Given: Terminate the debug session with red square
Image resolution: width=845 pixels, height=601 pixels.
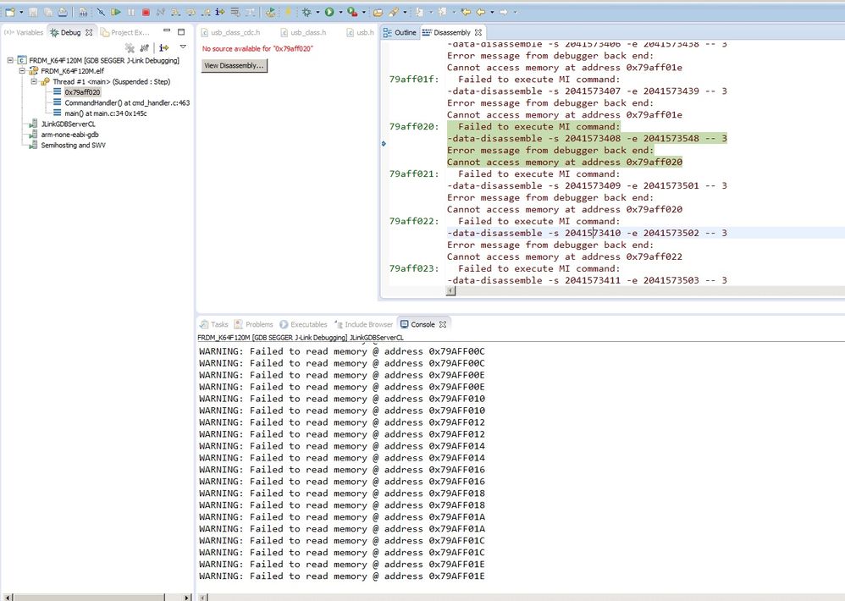Looking at the screenshot, I should [x=146, y=12].
